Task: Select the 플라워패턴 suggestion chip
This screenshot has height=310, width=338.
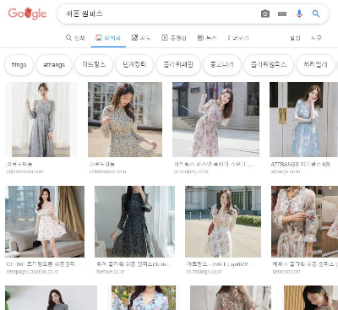Action: point(178,65)
